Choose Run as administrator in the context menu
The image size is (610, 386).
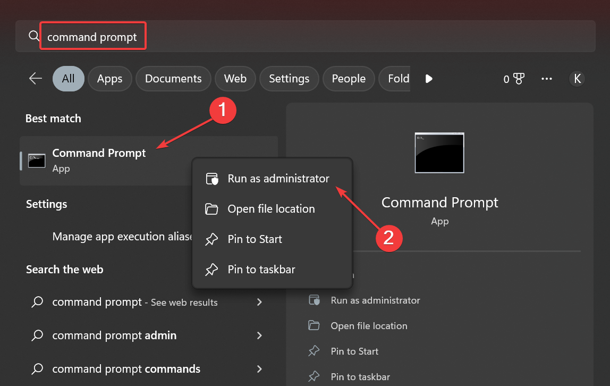[272, 179]
